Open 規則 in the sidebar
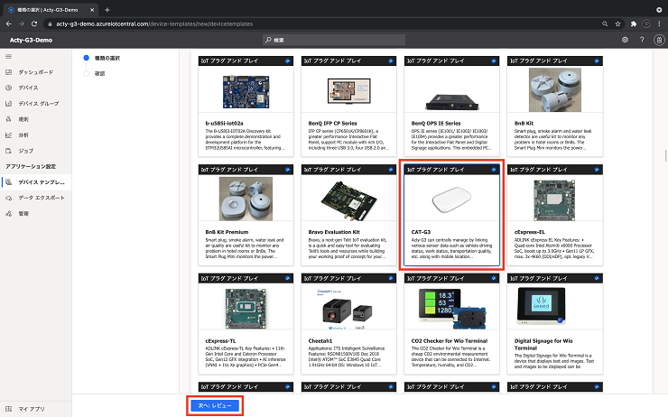This screenshot has width=668, height=417. coord(36,119)
